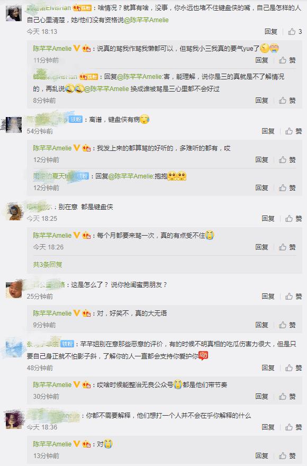Open the baby-face avatar of the 这是怎么了 commenter

[x=14, y=290]
